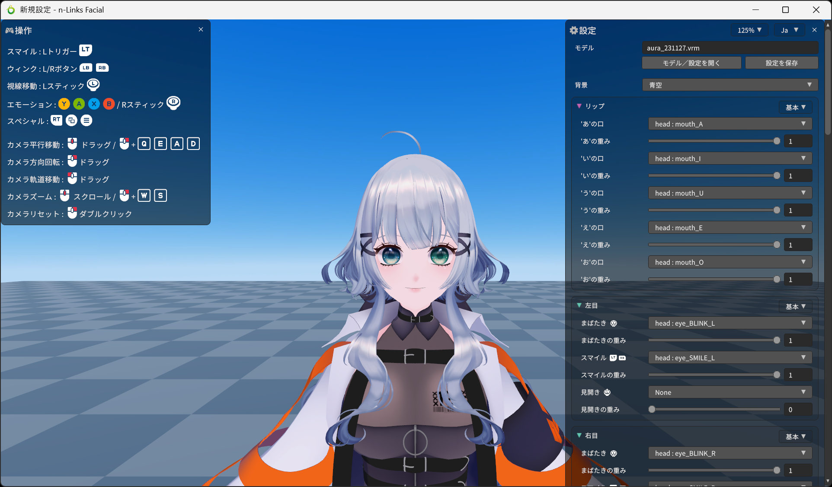Open the 'あ'の口 dropdown with mouth_A

point(730,124)
